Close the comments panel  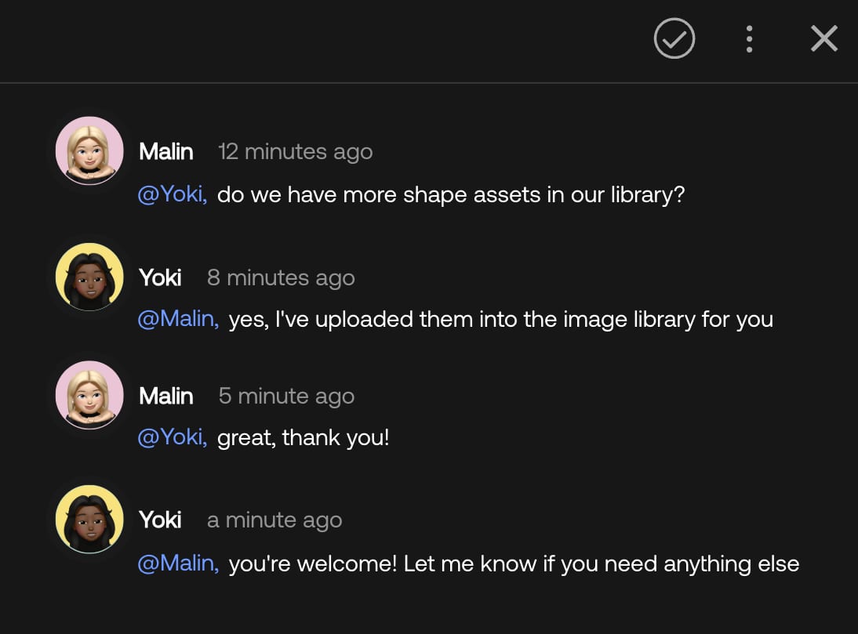pos(823,38)
